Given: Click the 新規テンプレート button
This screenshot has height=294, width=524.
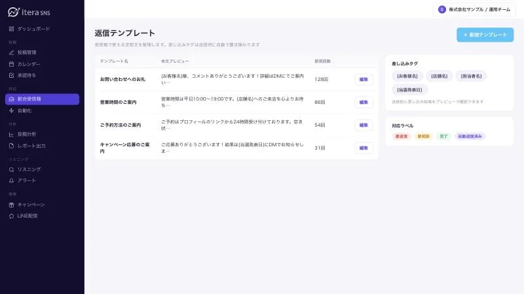Looking at the screenshot, I should 485,35.
